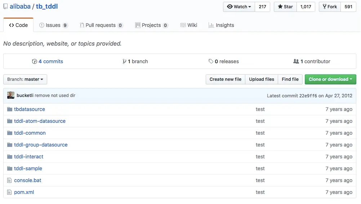Click the tddl-atom-datasource folder icon
Image resolution: width=361 pixels, height=204 pixels.
10,121
